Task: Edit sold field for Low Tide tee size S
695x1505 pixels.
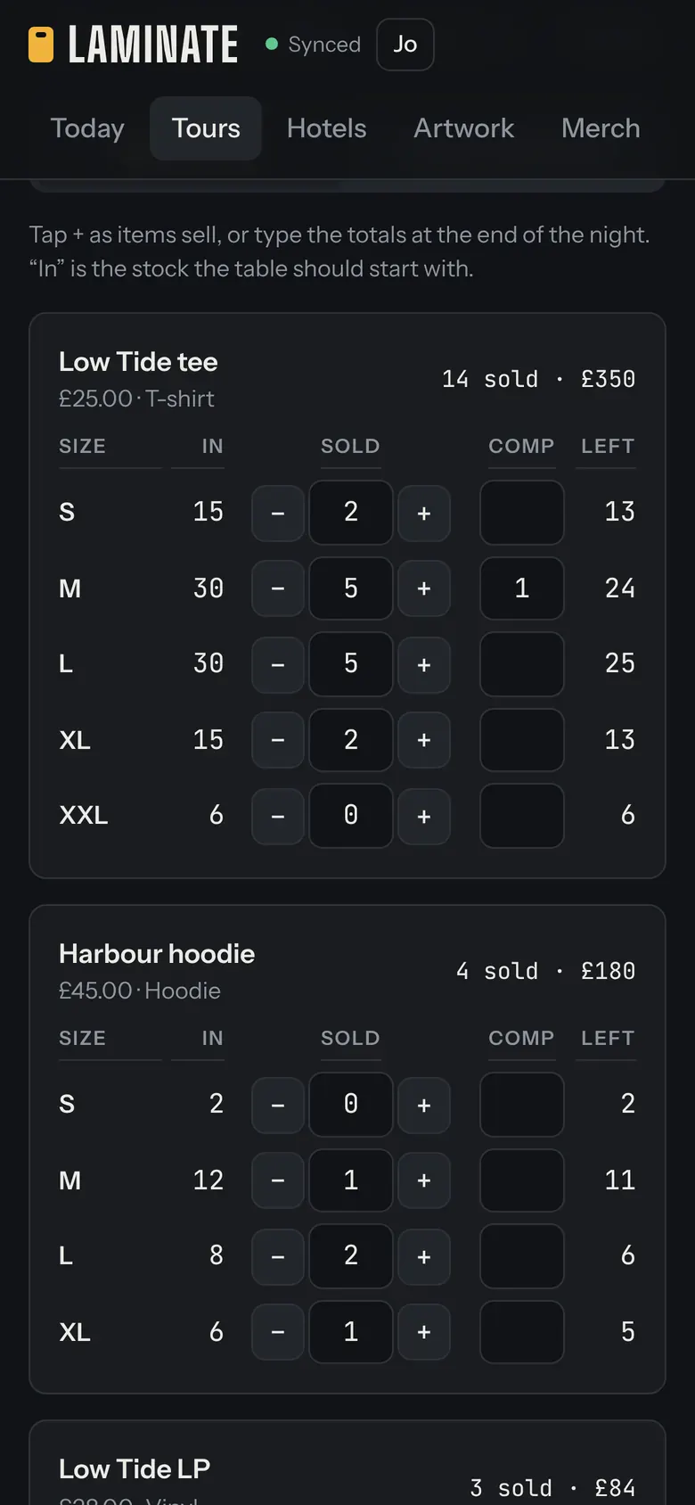Action: pyautogui.click(x=351, y=513)
